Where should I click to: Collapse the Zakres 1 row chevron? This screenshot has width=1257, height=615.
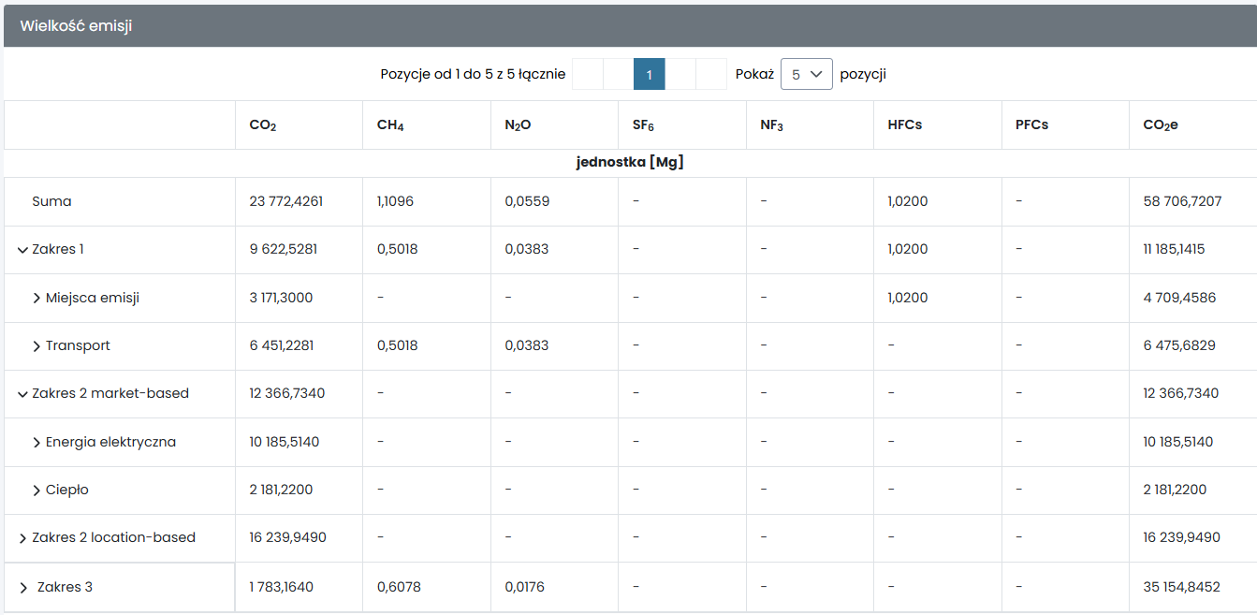point(22,250)
